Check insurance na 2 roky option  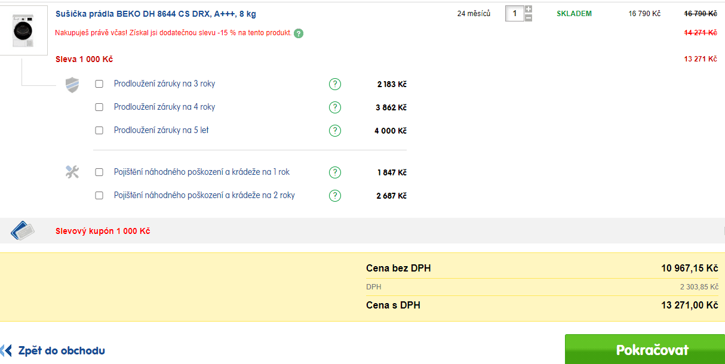(x=99, y=195)
